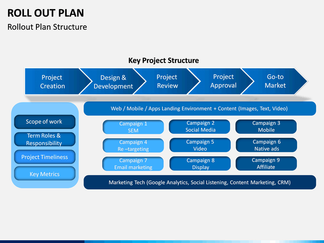
Task: Click the Project Review arrow step
Action: pyautogui.click(x=167, y=81)
